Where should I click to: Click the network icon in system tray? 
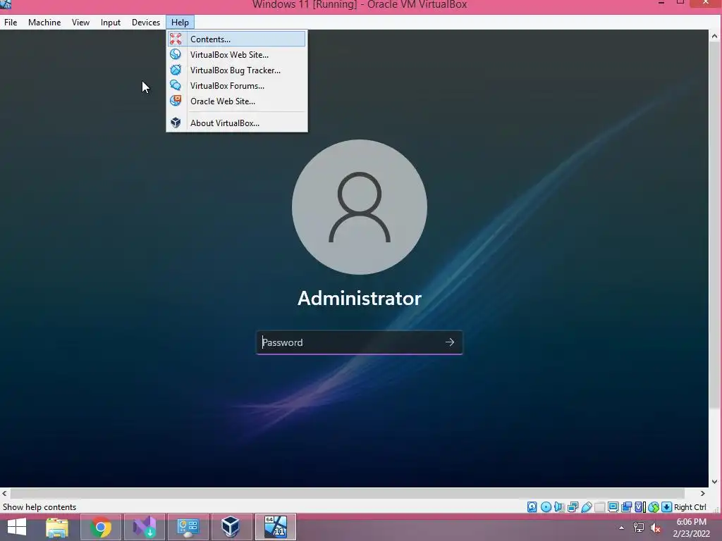point(639,528)
